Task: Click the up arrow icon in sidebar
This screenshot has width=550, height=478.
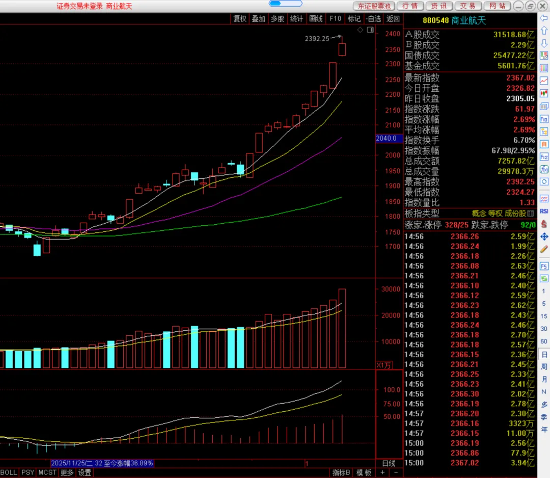Action: coord(544,31)
